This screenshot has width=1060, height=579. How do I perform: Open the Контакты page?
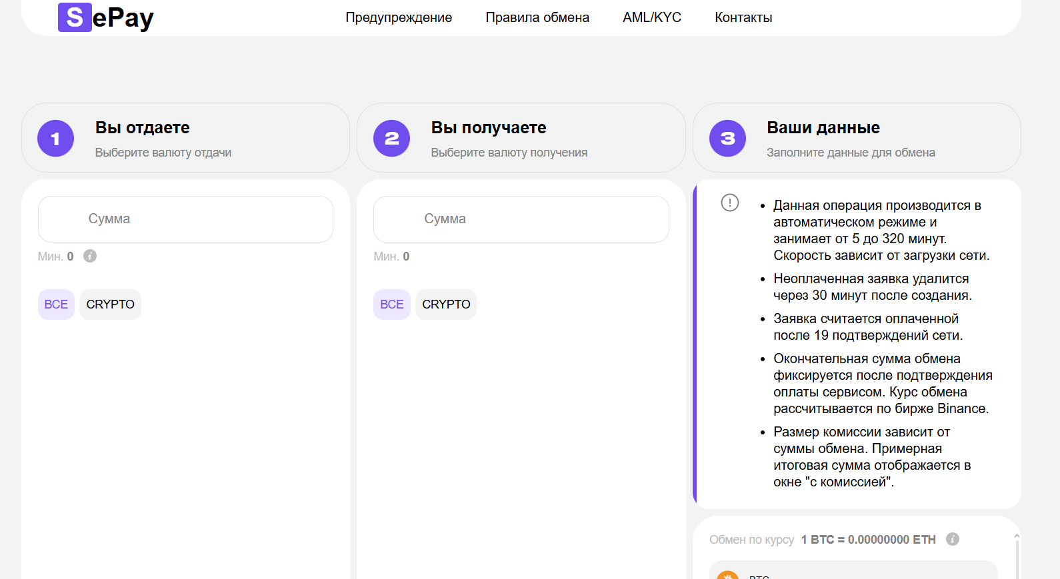[x=743, y=17]
